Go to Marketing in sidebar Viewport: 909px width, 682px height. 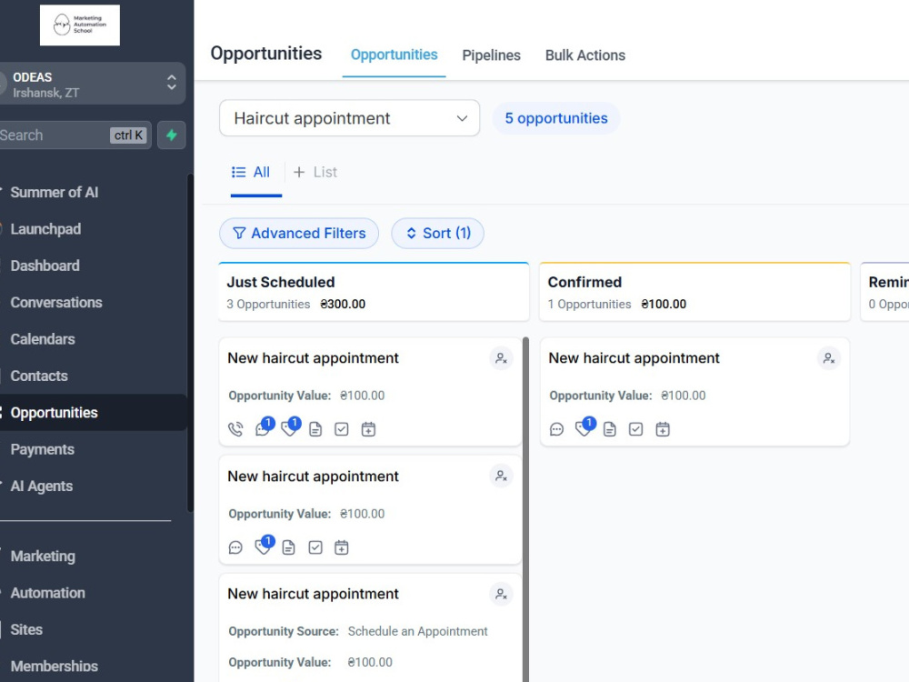(x=43, y=557)
